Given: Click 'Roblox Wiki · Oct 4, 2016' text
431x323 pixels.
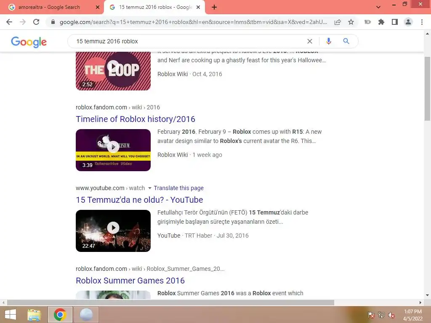Looking at the screenshot, I should pyautogui.click(x=190, y=74).
